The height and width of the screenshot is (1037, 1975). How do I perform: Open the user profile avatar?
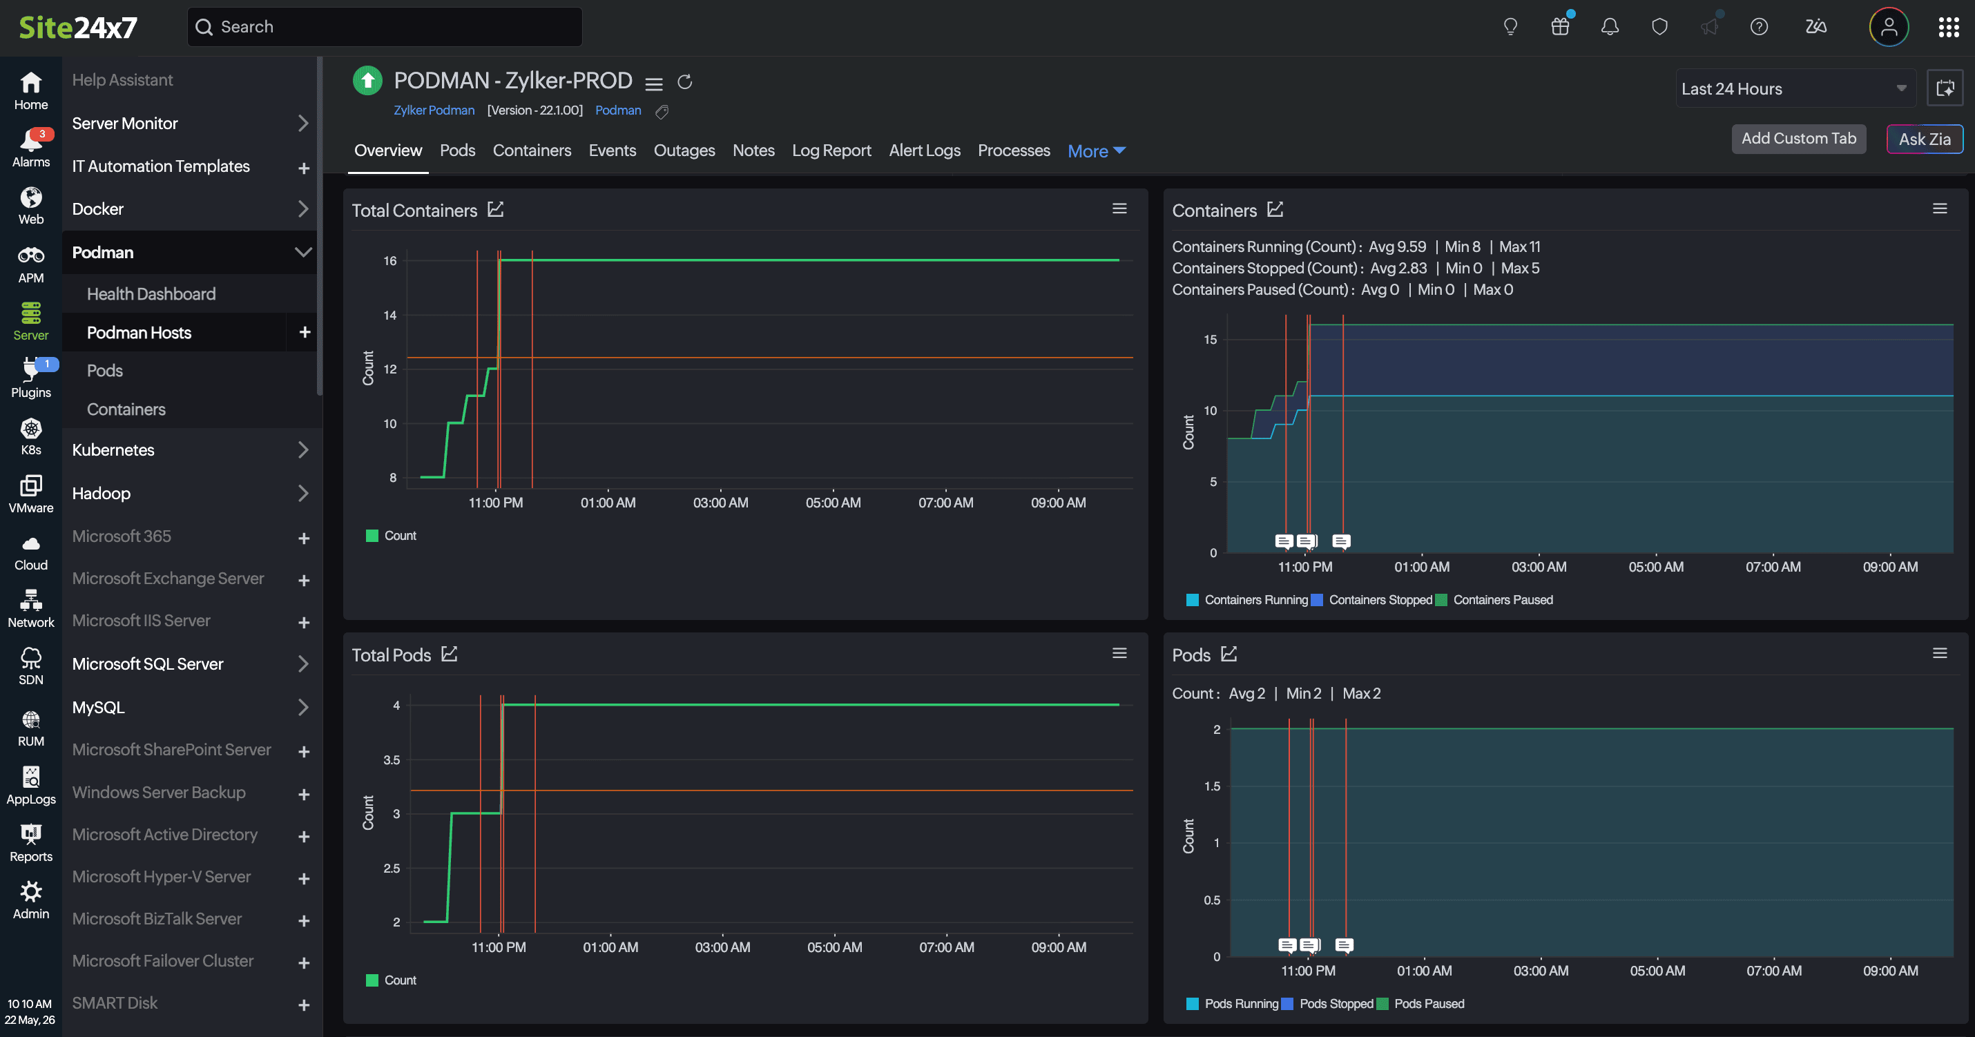[1889, 27]
